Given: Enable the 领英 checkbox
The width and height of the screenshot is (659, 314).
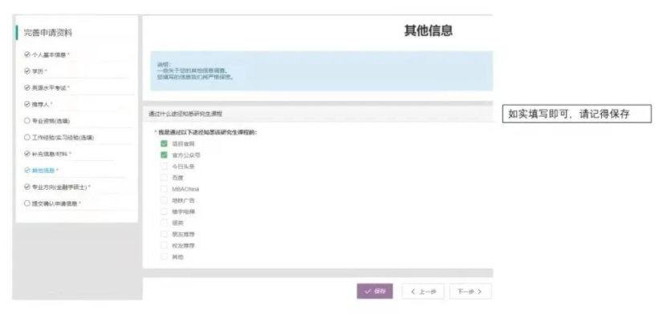Looking at the screenshot, I should point(164,223).
